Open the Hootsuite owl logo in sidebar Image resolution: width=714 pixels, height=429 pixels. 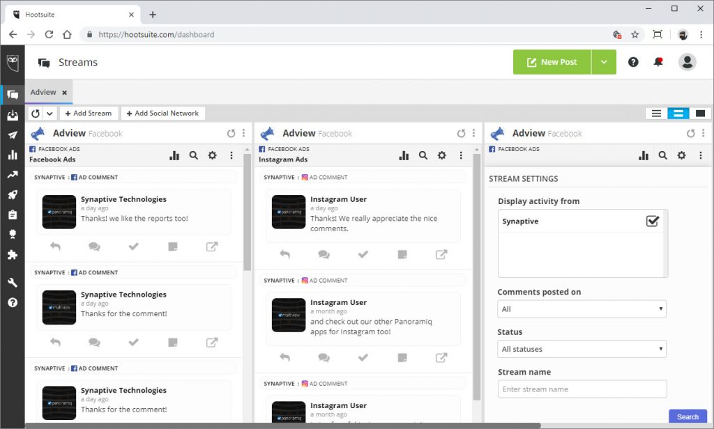13,62
